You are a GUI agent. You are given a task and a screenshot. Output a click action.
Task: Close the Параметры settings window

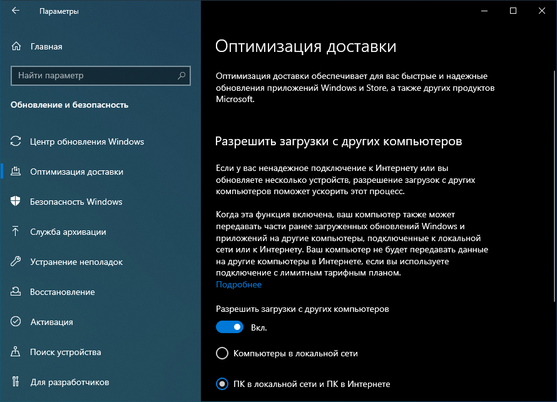tap(542, 11)
